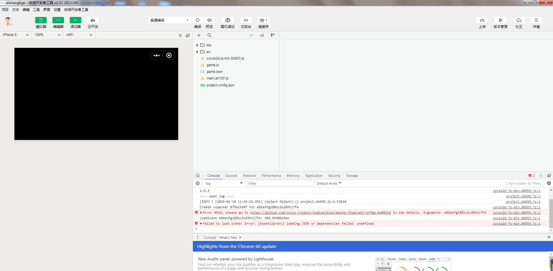Click the user avatar picture

click(x=8, y=21)
